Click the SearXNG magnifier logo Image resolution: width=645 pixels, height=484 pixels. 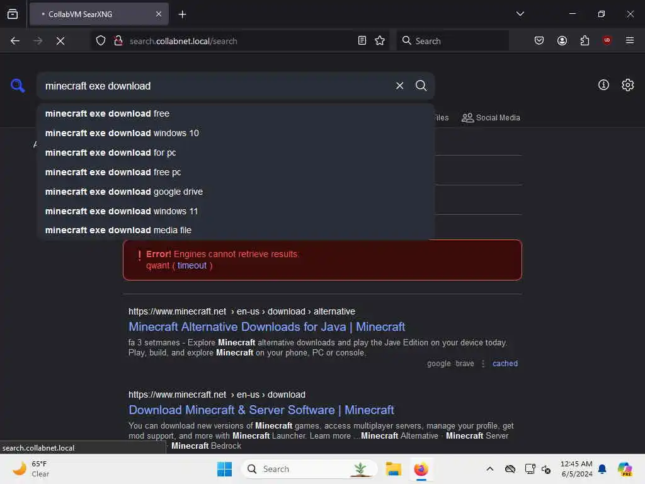coord(18,86)
